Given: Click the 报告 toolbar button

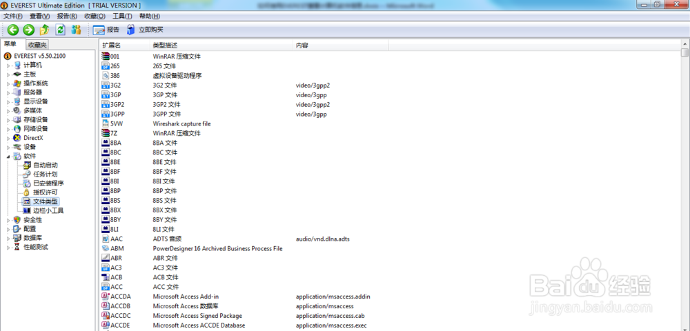Looking at the screenshot, I should [106, 30].
